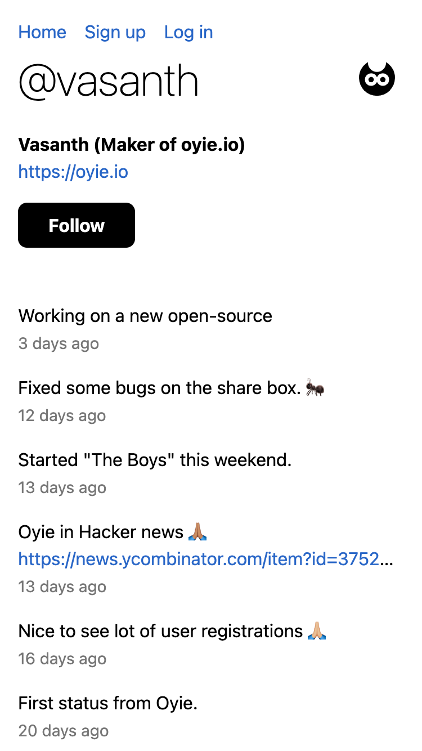Select the 'Started "The Boys" this weekend' status
This screenshot has height=751, width=422.
pyautogui.click(x=155, y=460)
